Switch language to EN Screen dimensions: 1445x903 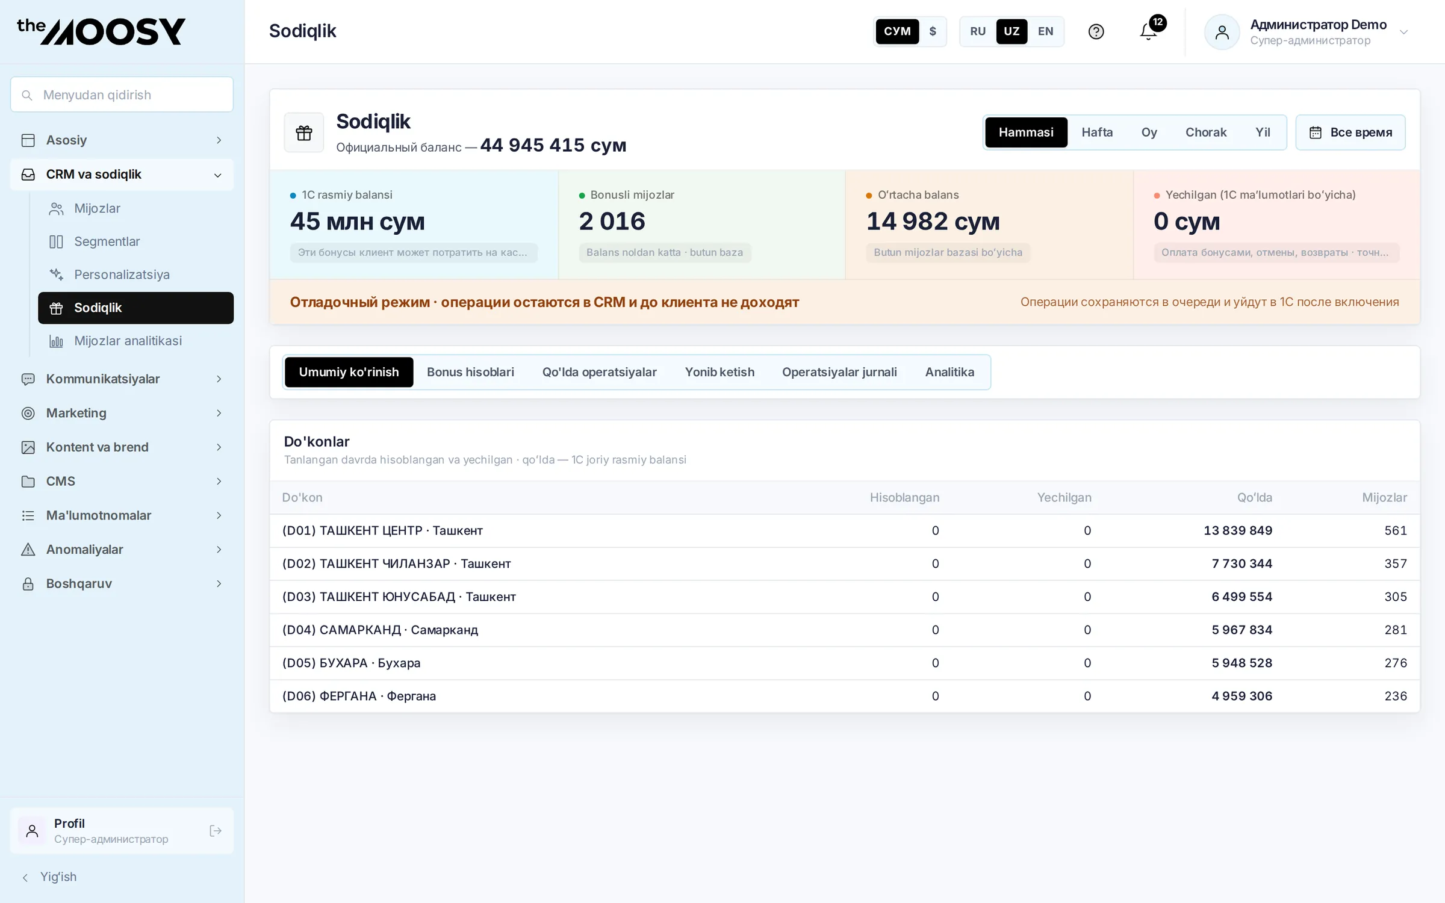click(x=1046, y=31)
